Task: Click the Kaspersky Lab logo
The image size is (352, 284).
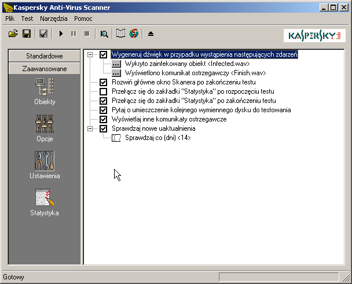Action: (314, 35)
